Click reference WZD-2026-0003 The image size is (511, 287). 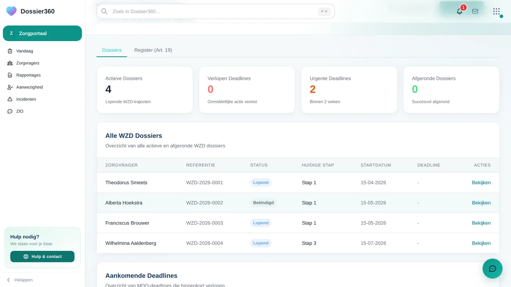(x=204, y=223)
